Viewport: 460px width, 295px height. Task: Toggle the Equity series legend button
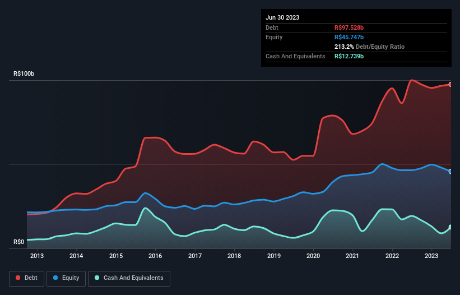tap(66, 278)
